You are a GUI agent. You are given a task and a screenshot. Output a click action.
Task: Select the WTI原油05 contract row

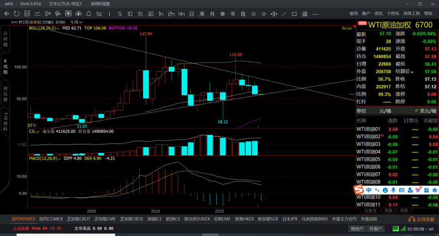[x=397, y=159]
